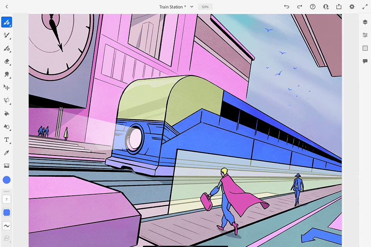This screenshot has width=371, height=247.
Task: Open the Comments panel
Action: pos(365,61)
